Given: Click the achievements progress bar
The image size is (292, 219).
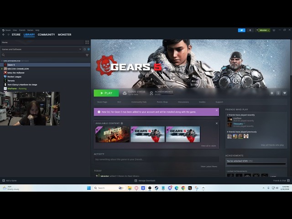Looking at the screenshot, I should (256, 164).
